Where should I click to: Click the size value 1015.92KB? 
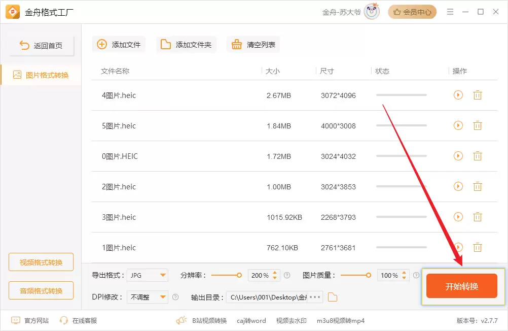coord(284,217)
